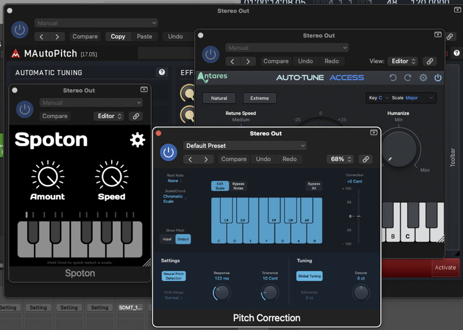This screenshot has width=463, height=330.
Task: Open Chromatic Scale selector
Action: pos(175,199)
